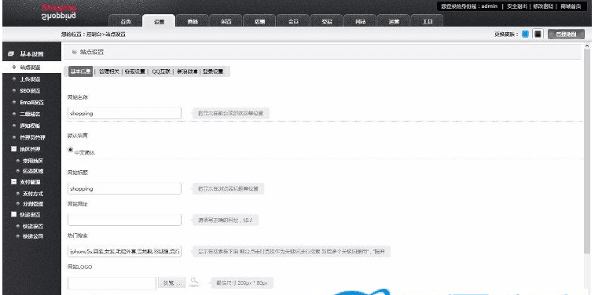Select 二级域名 in the sidebar

[30, 114]
